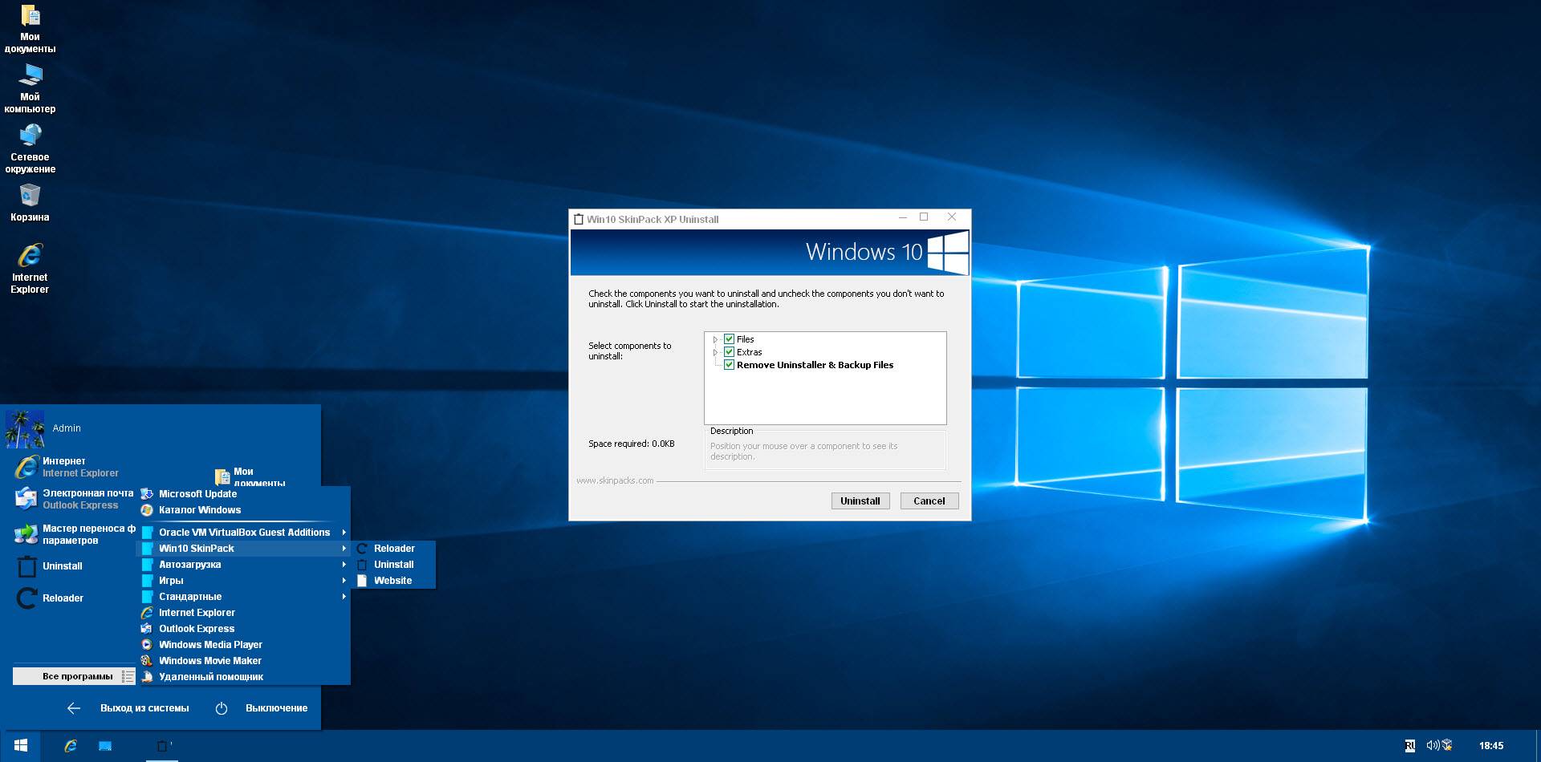Expand the Oracle VM VirtualBox Guest Additions submenu
Screen dimensions: 1541x762
click(x=244, y=533)
